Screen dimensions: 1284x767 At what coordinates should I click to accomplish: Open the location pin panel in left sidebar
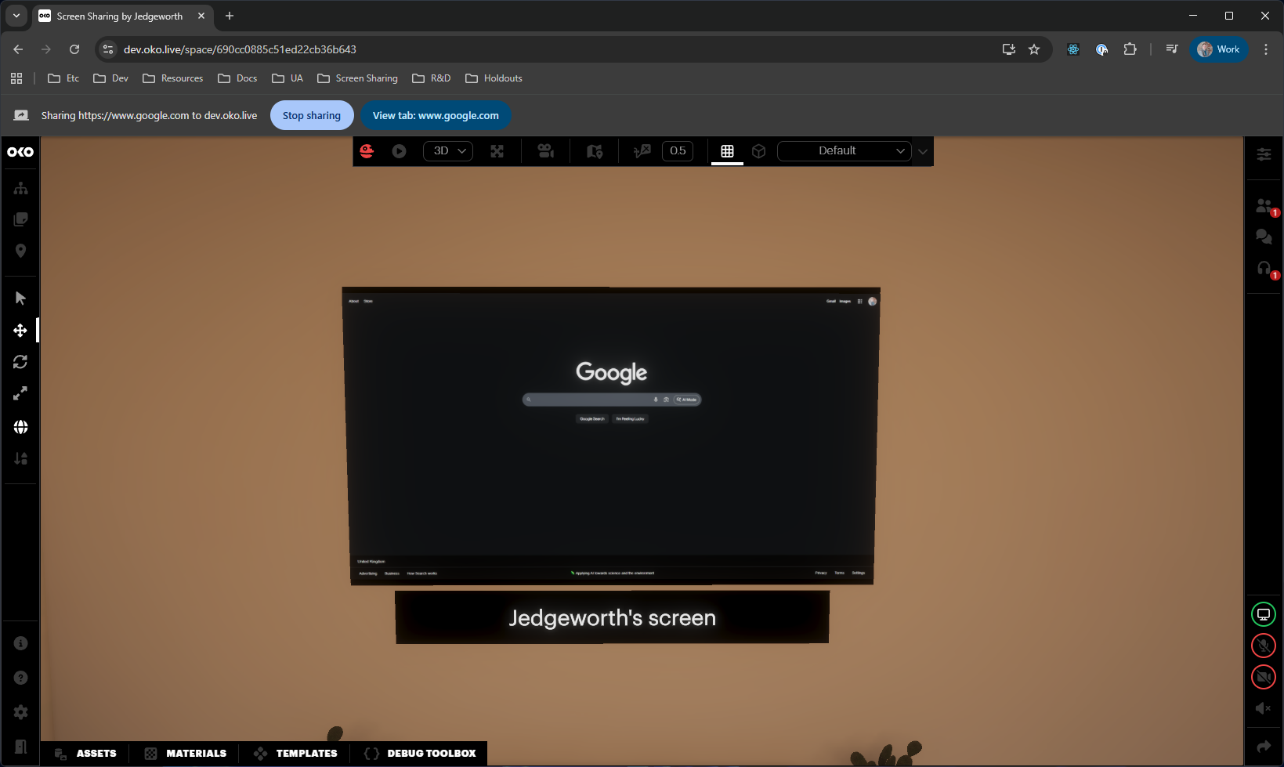tap(20, 251)
